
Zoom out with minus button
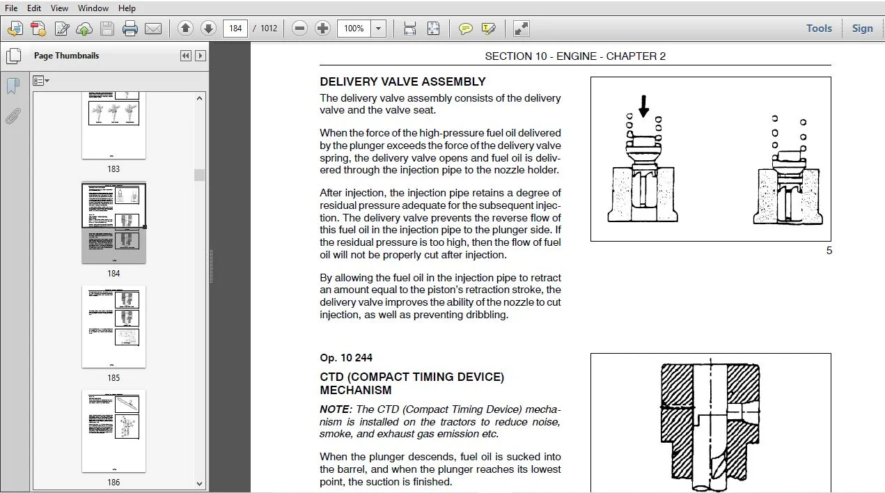point(299,29)
